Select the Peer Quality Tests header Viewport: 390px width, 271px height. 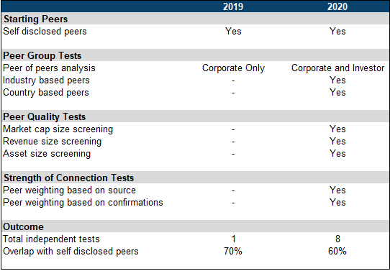pyautogui.click(x=45, y=116)
